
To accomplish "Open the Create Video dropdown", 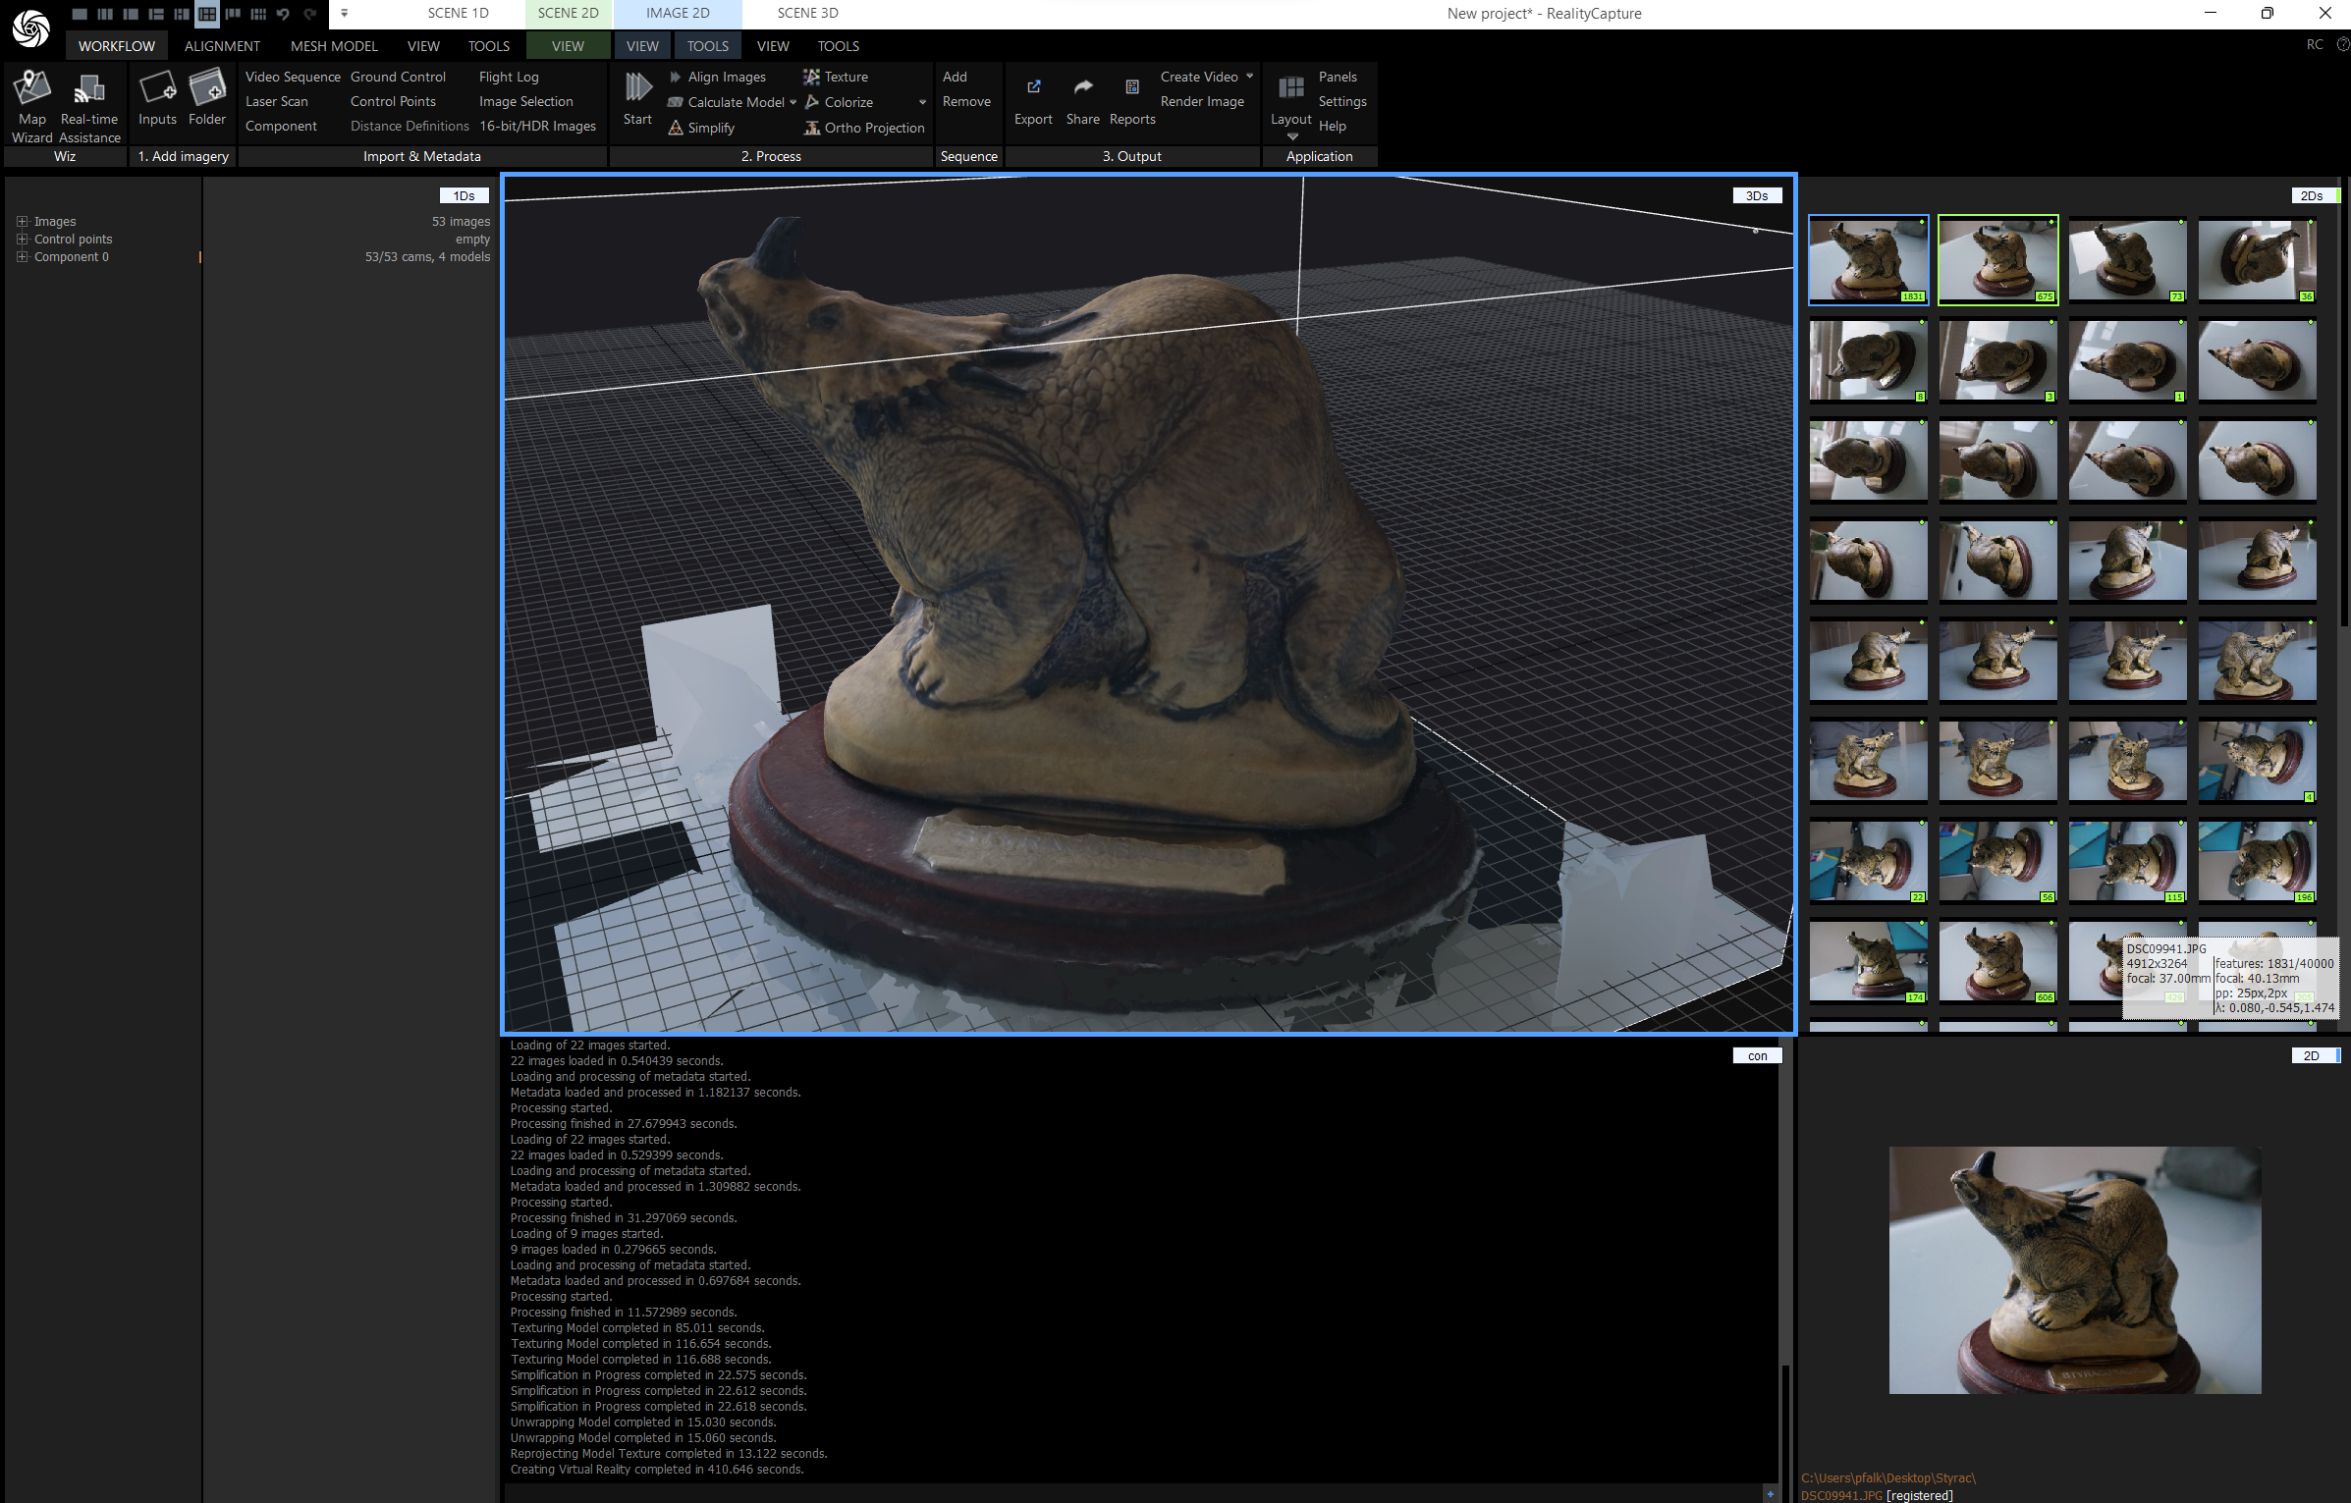I will pos(1247,76).
